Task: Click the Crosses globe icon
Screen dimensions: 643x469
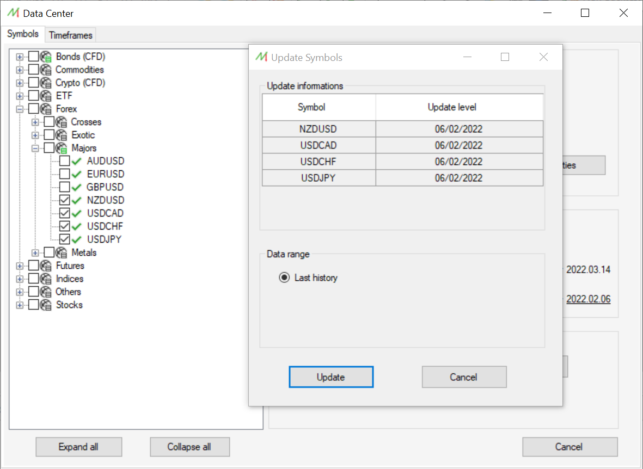Action: click(x=62, y=122)
